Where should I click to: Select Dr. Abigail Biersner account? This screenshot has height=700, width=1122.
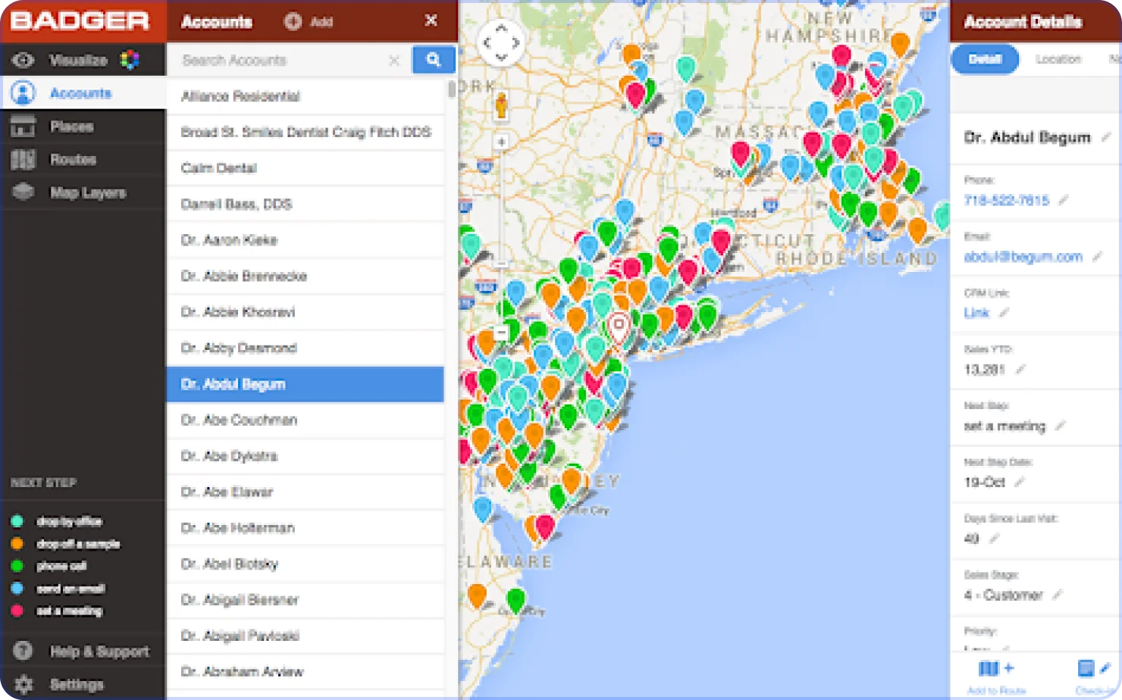(x=305, y=600)
